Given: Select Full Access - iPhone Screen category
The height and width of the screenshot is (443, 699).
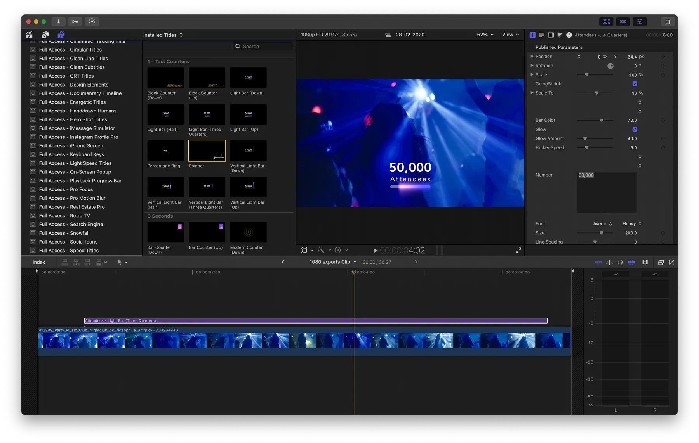Looking at the screenshot, I should click(x=71, y=146).
